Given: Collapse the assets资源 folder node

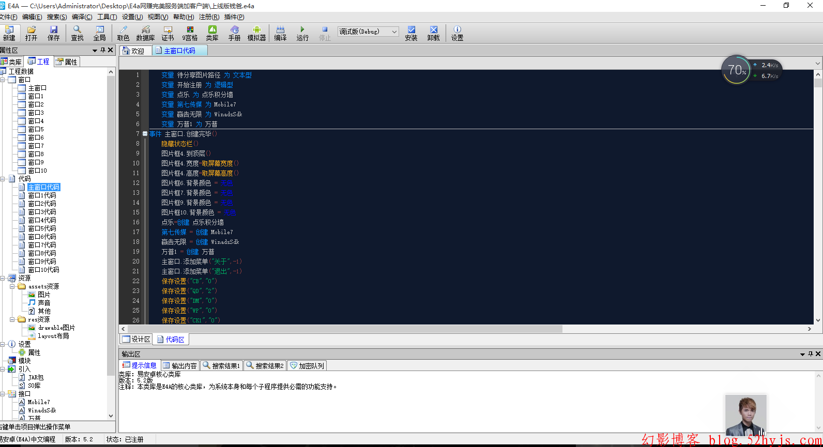Looking at the screenshot, I should pos(12,286).
